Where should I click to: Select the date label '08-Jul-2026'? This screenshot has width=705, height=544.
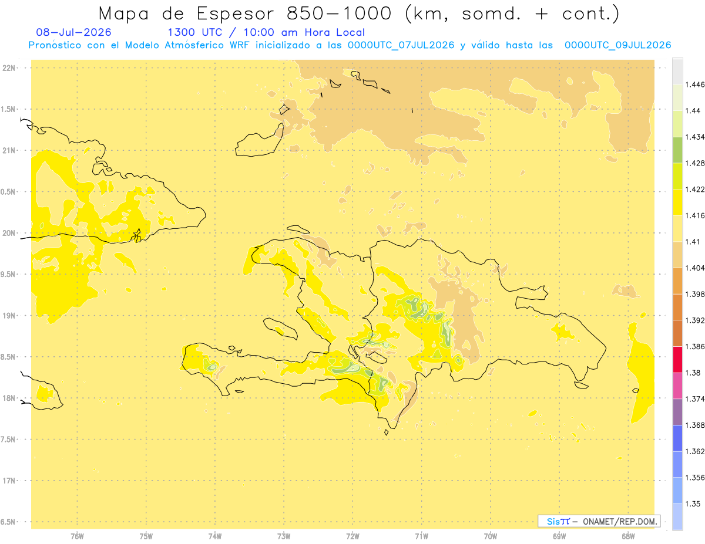(73, 33)
